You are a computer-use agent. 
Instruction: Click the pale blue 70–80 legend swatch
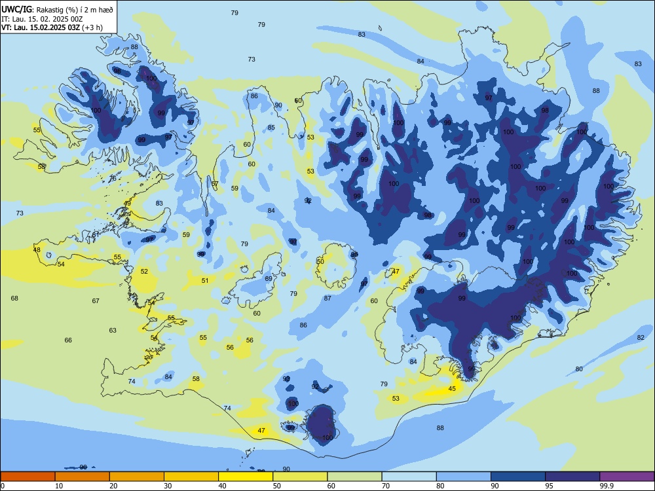[409, 477]
